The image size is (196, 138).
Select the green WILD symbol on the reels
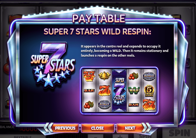point(134,90)
